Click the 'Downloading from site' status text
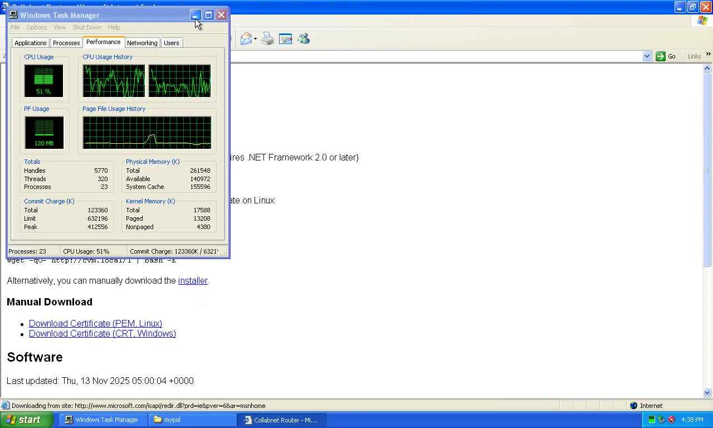Image resolution: width=713 pixels, height=428 pixels. tap(138, 406)
